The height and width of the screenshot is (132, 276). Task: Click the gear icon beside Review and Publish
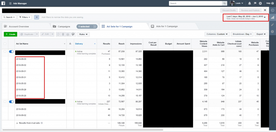(265, 10)
